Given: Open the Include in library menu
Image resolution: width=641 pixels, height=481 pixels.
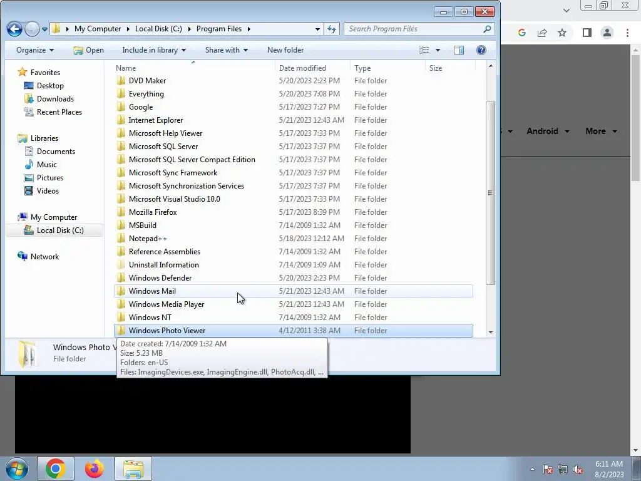Looking at the screenshot, I should tap(154, 50).
